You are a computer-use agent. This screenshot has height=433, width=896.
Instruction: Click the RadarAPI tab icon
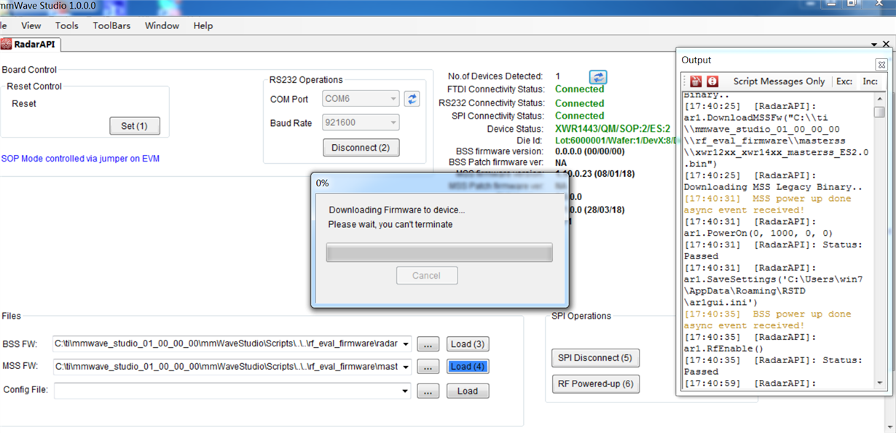(x=6, y=44)
